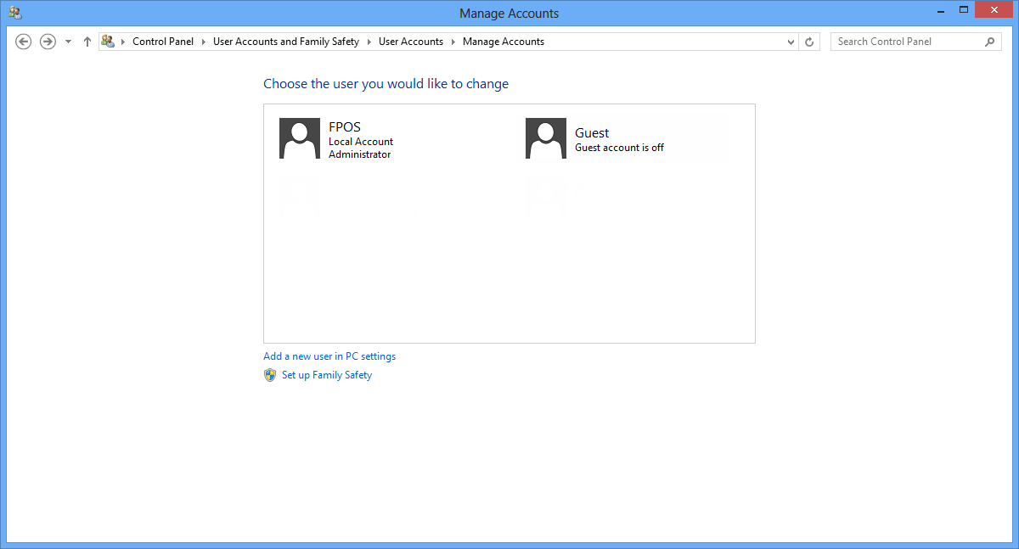Close the Manage Accounts window
The width and height of the screenshot is (1019, 549).
pos(994,10)
